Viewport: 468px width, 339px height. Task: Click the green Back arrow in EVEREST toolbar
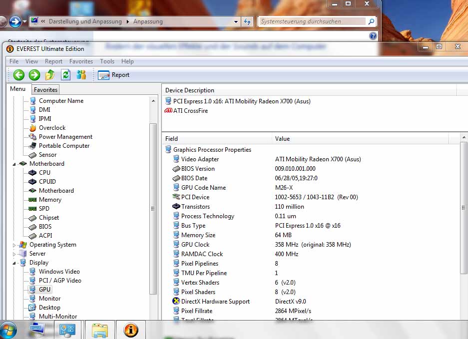click(19, 74)
